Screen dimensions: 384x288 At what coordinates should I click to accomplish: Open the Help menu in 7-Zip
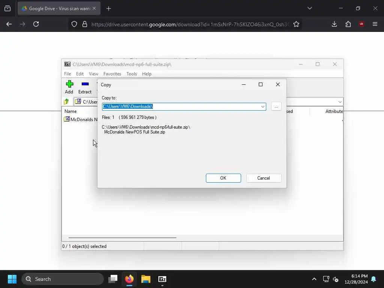[x=147, y=74]
